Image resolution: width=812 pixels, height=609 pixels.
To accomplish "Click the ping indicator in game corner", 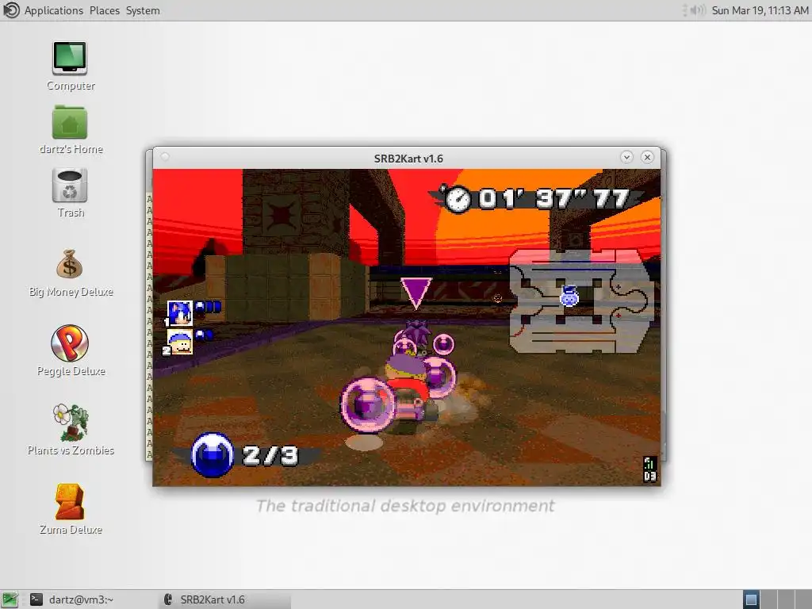I will click(x=650, y=469).
